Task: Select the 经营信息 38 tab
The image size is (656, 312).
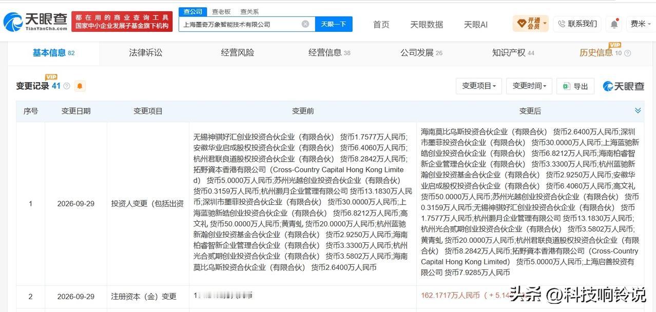Action: point(330,52)
